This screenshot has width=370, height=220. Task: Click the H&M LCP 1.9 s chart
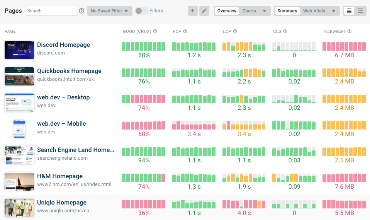[244, 178]
